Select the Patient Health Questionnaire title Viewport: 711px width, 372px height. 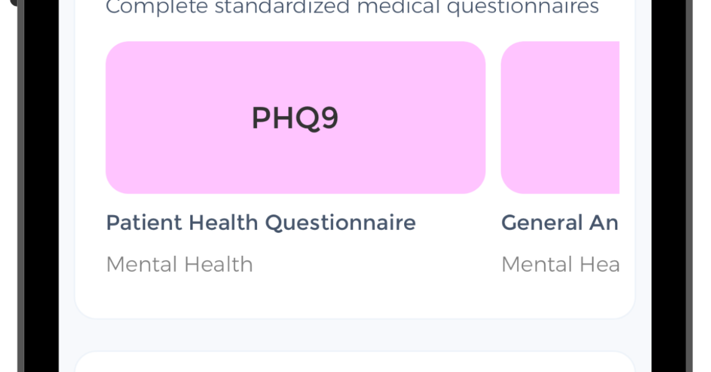point(261,223)
